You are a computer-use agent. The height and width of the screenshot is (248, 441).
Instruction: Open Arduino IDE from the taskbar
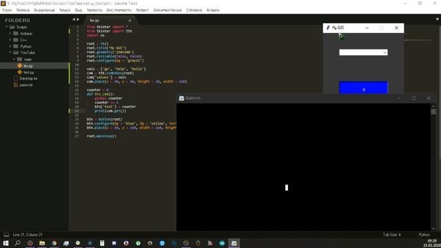[x=222, y=243]
